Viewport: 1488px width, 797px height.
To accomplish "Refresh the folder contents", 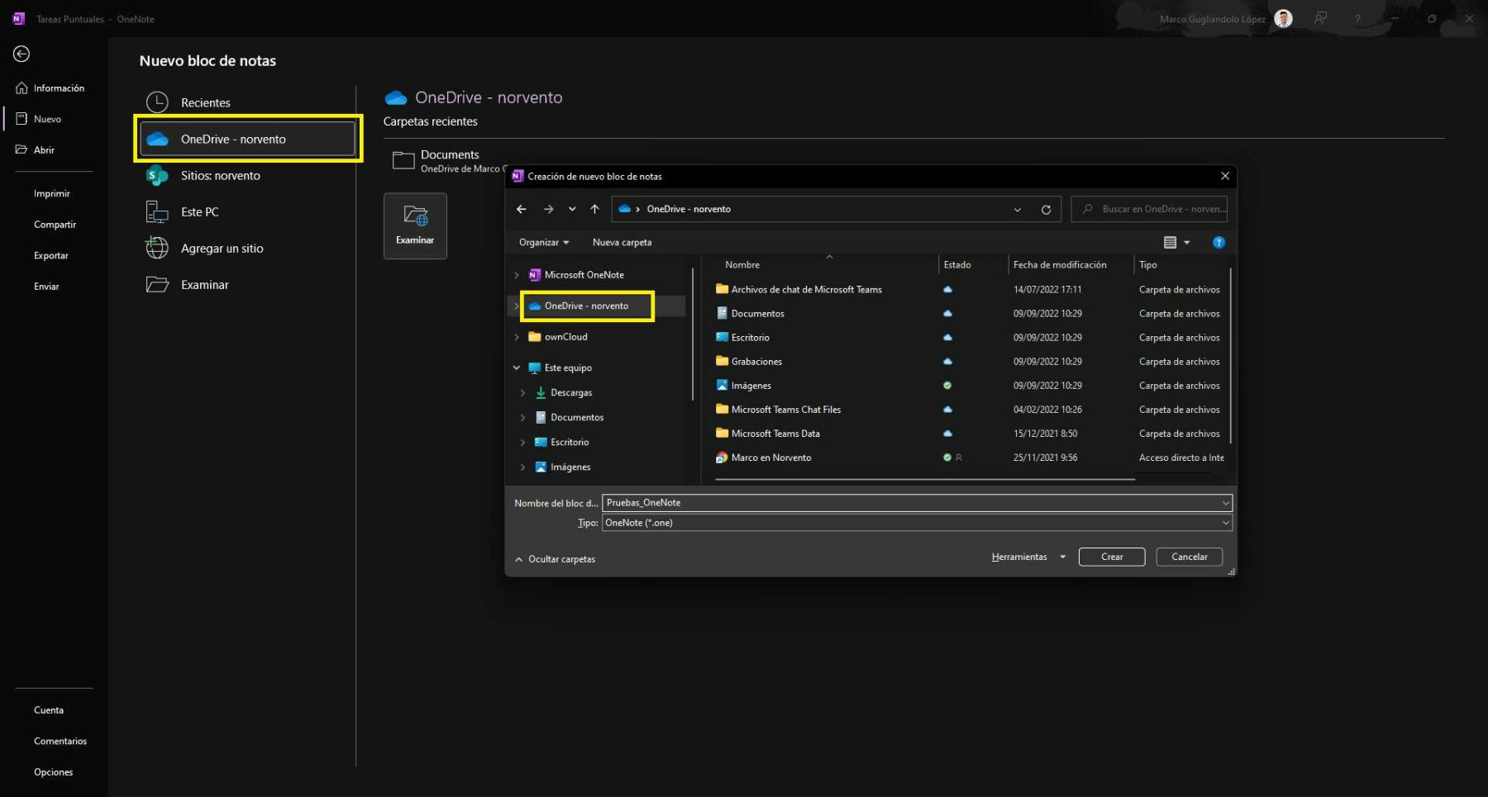I will point(1046,210).
